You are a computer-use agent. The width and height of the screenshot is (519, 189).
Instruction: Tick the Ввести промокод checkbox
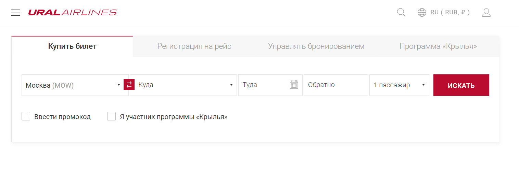(x=26, y=116)
